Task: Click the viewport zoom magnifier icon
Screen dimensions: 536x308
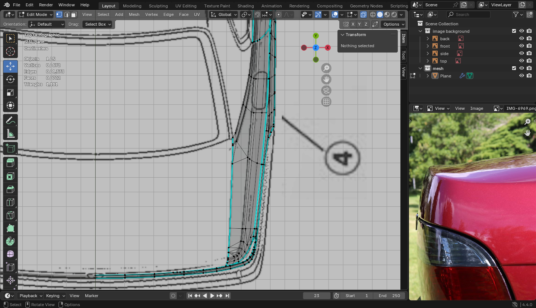Action: coord(326,68)
